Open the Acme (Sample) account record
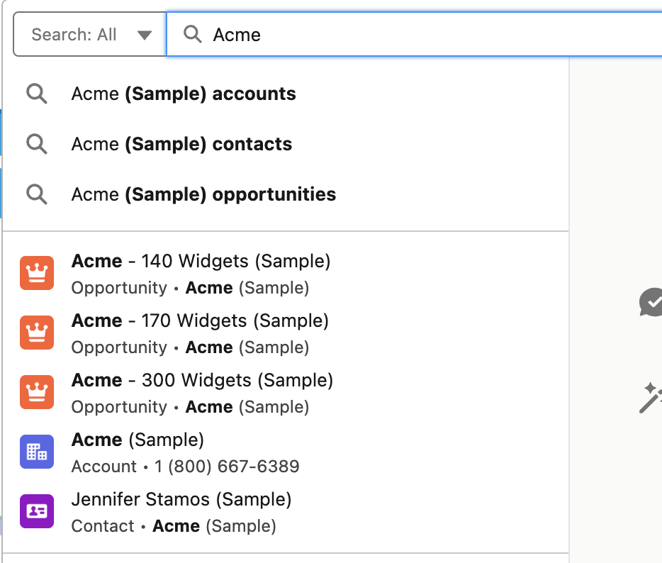 click(138, 440)
